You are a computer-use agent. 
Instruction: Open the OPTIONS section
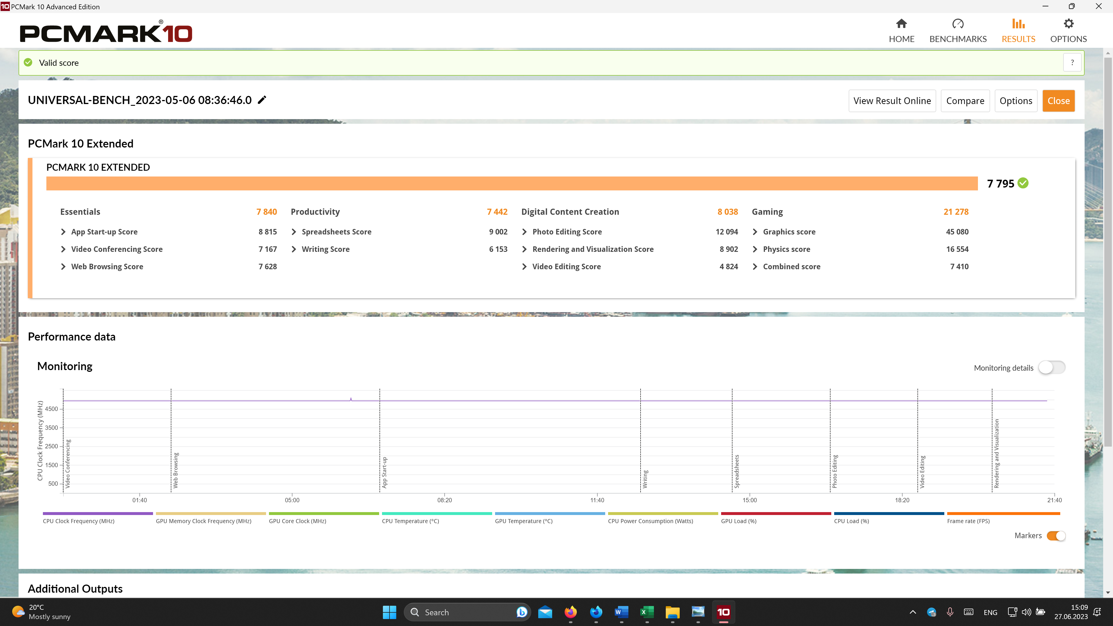[1068, 31]
